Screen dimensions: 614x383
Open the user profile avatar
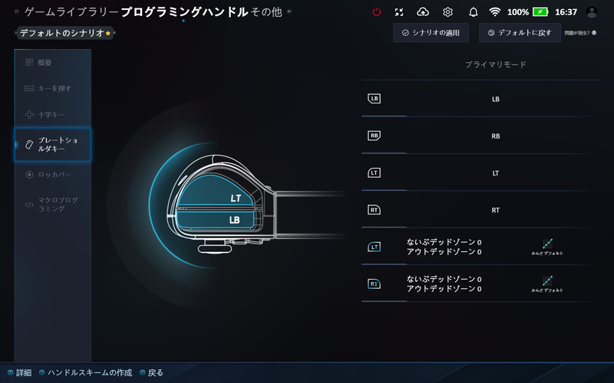coord(592,11)
